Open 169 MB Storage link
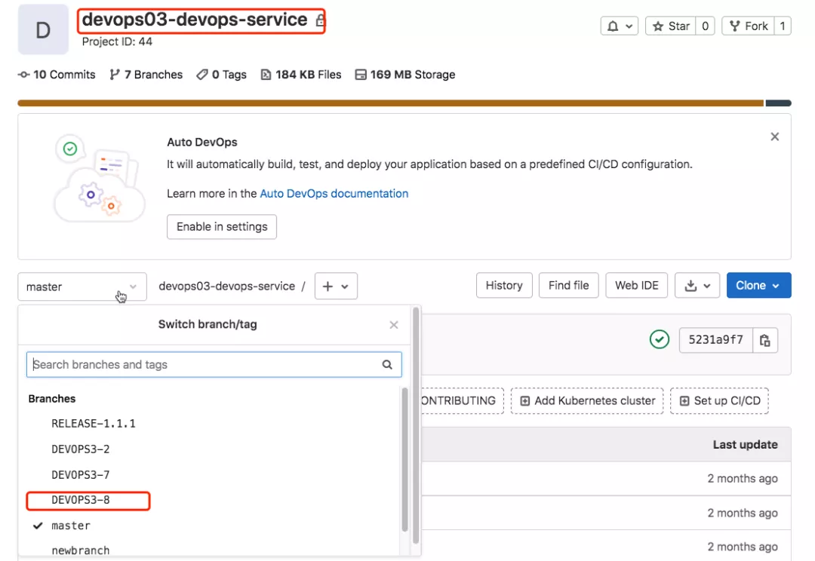Viewport: 815px width, 561px height. pyautogui.click(x=405, y=75)
